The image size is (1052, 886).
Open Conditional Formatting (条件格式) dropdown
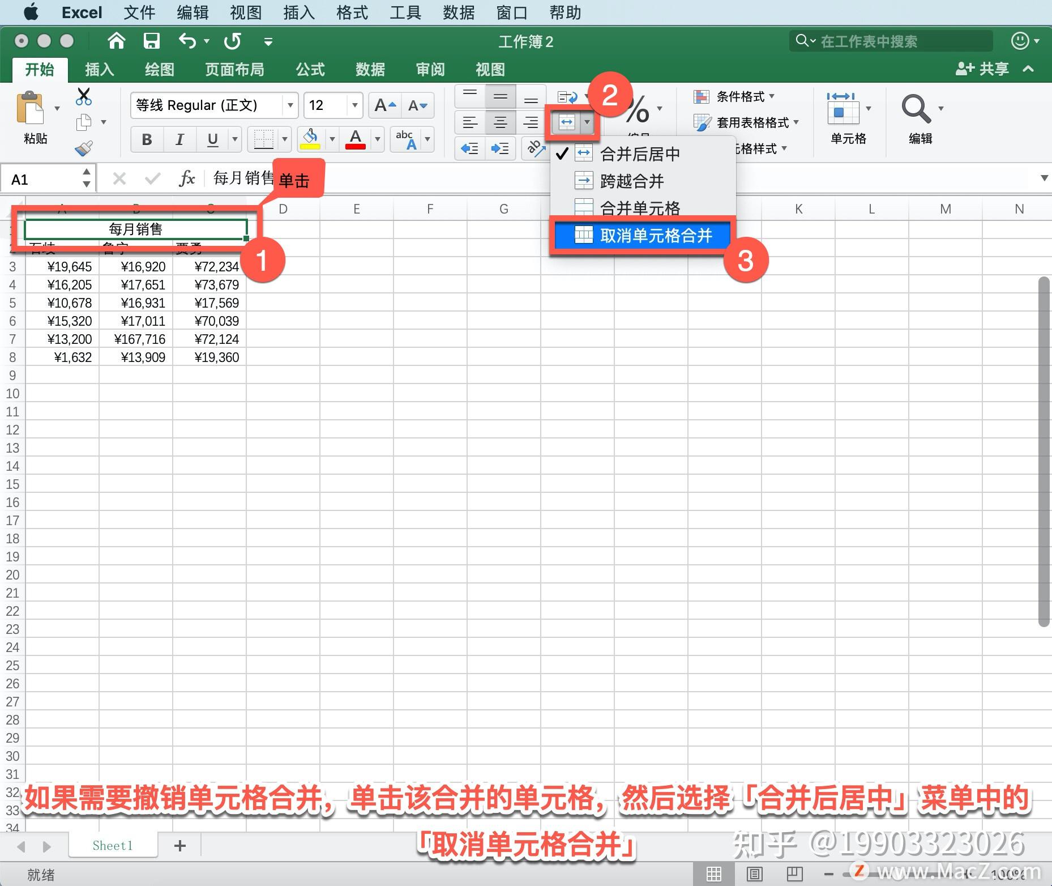click(x=734, y=96)
